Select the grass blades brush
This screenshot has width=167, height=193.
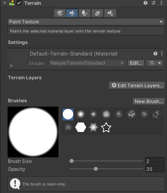click(68, 127)
